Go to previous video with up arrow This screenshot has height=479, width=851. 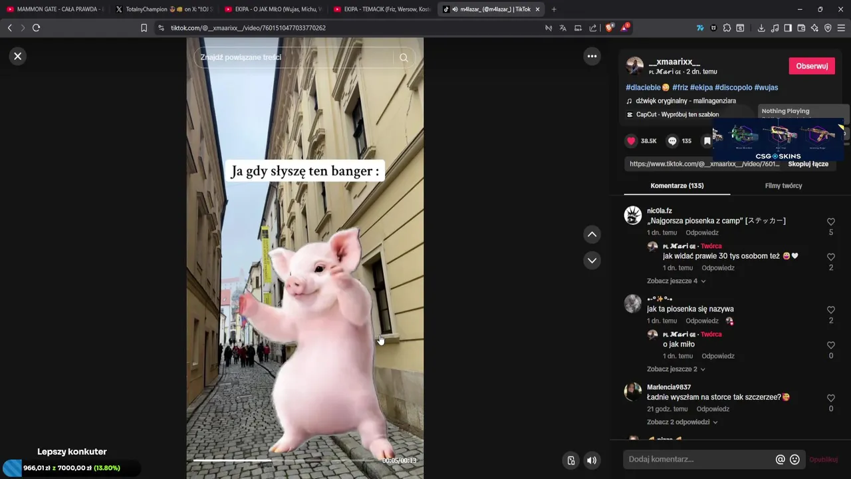click(592, 234)
